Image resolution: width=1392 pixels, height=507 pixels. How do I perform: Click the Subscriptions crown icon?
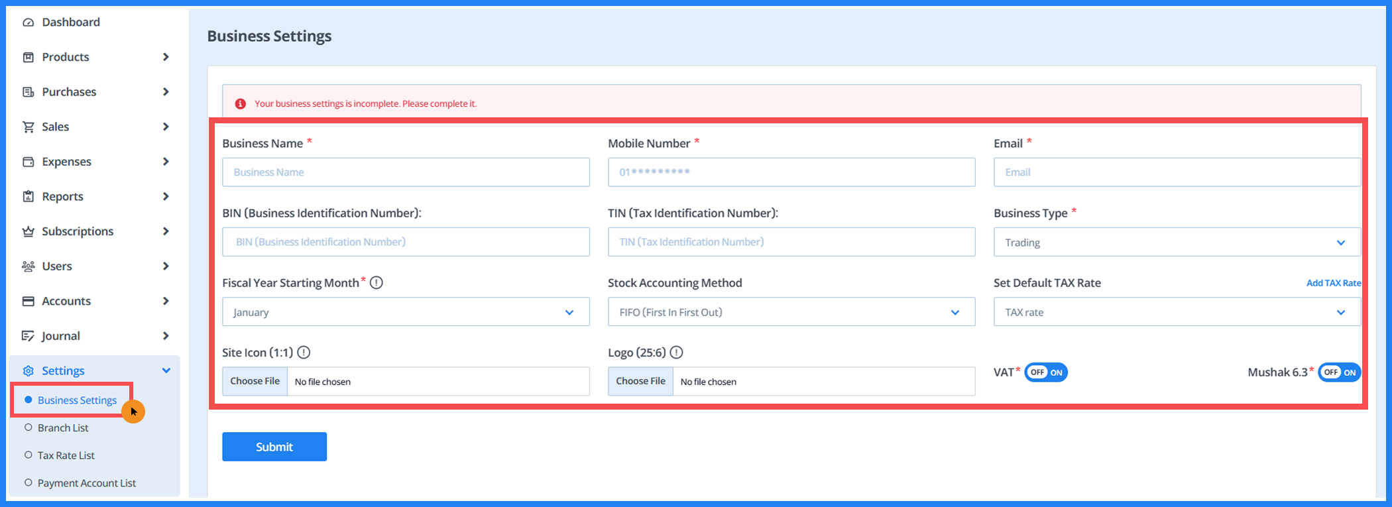pos(28,231)
